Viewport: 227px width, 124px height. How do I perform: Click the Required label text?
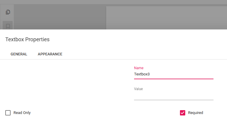pyautogui.click(x=196, y=113)
